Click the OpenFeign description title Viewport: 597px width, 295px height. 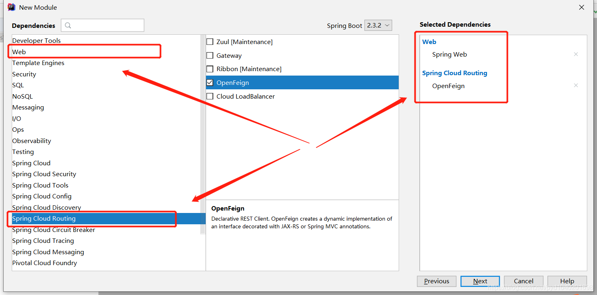coord(228,209)
